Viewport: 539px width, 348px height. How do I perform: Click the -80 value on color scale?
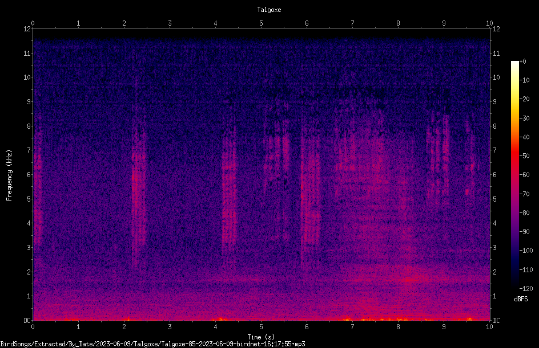525,212
